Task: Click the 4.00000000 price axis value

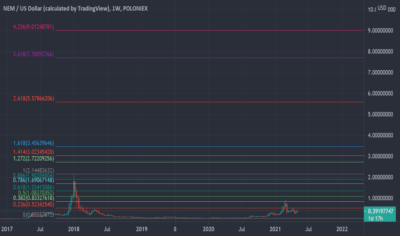Action: 380,135
